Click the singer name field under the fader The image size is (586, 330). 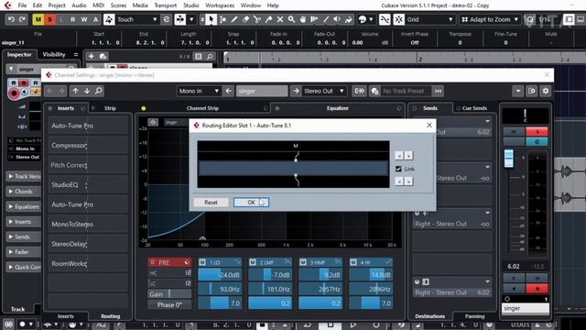[526, 309]
